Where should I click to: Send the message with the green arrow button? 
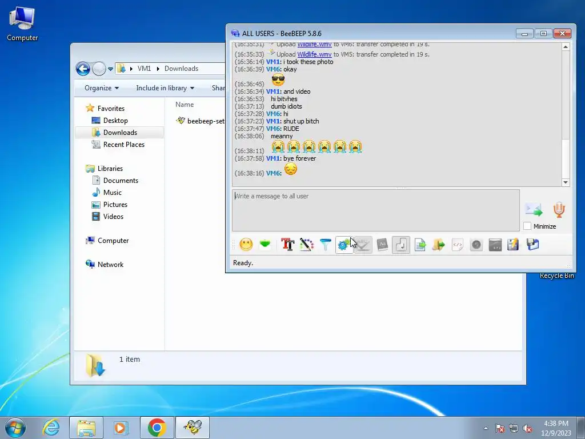(x=534, y=210)
